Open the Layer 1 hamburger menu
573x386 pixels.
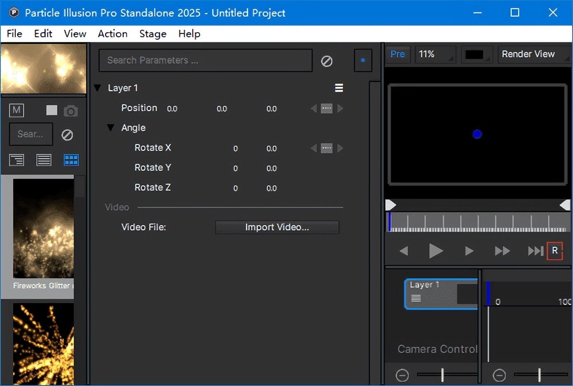pyautogui.click(x=339, y=88)
